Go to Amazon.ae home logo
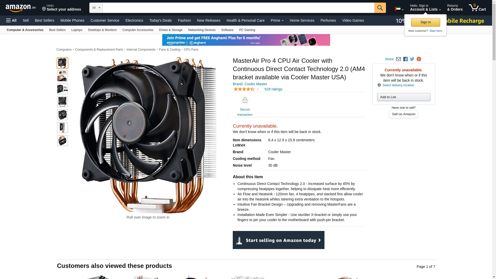The image size is (496, 279). click(21, 8)
